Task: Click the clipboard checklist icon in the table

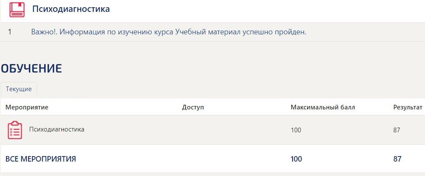Action: (15, 130)
